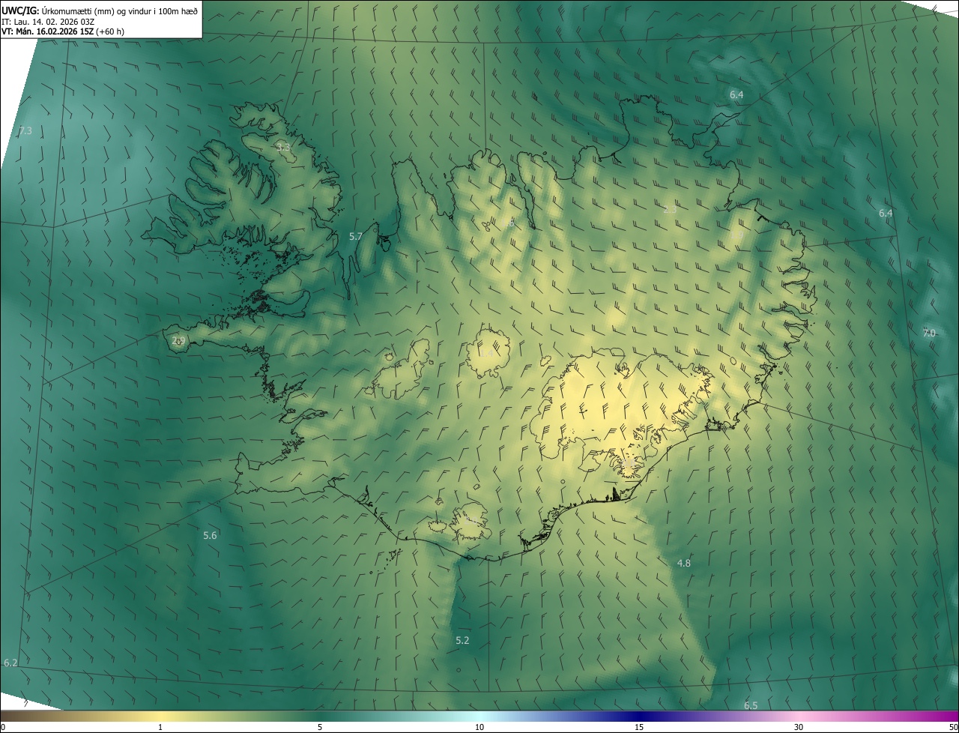Image resolution: width=959 pixels, height=733 pixels.
Task: Click the 7.0 value label off the east coast
Action: point(929,334)
